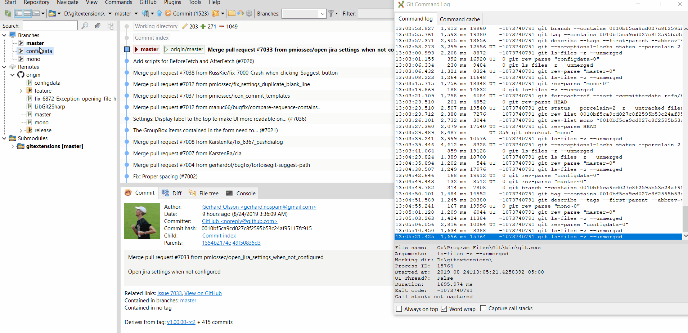Open the Issue 7033 link
688x333 pixels.
tap(169, 293)
